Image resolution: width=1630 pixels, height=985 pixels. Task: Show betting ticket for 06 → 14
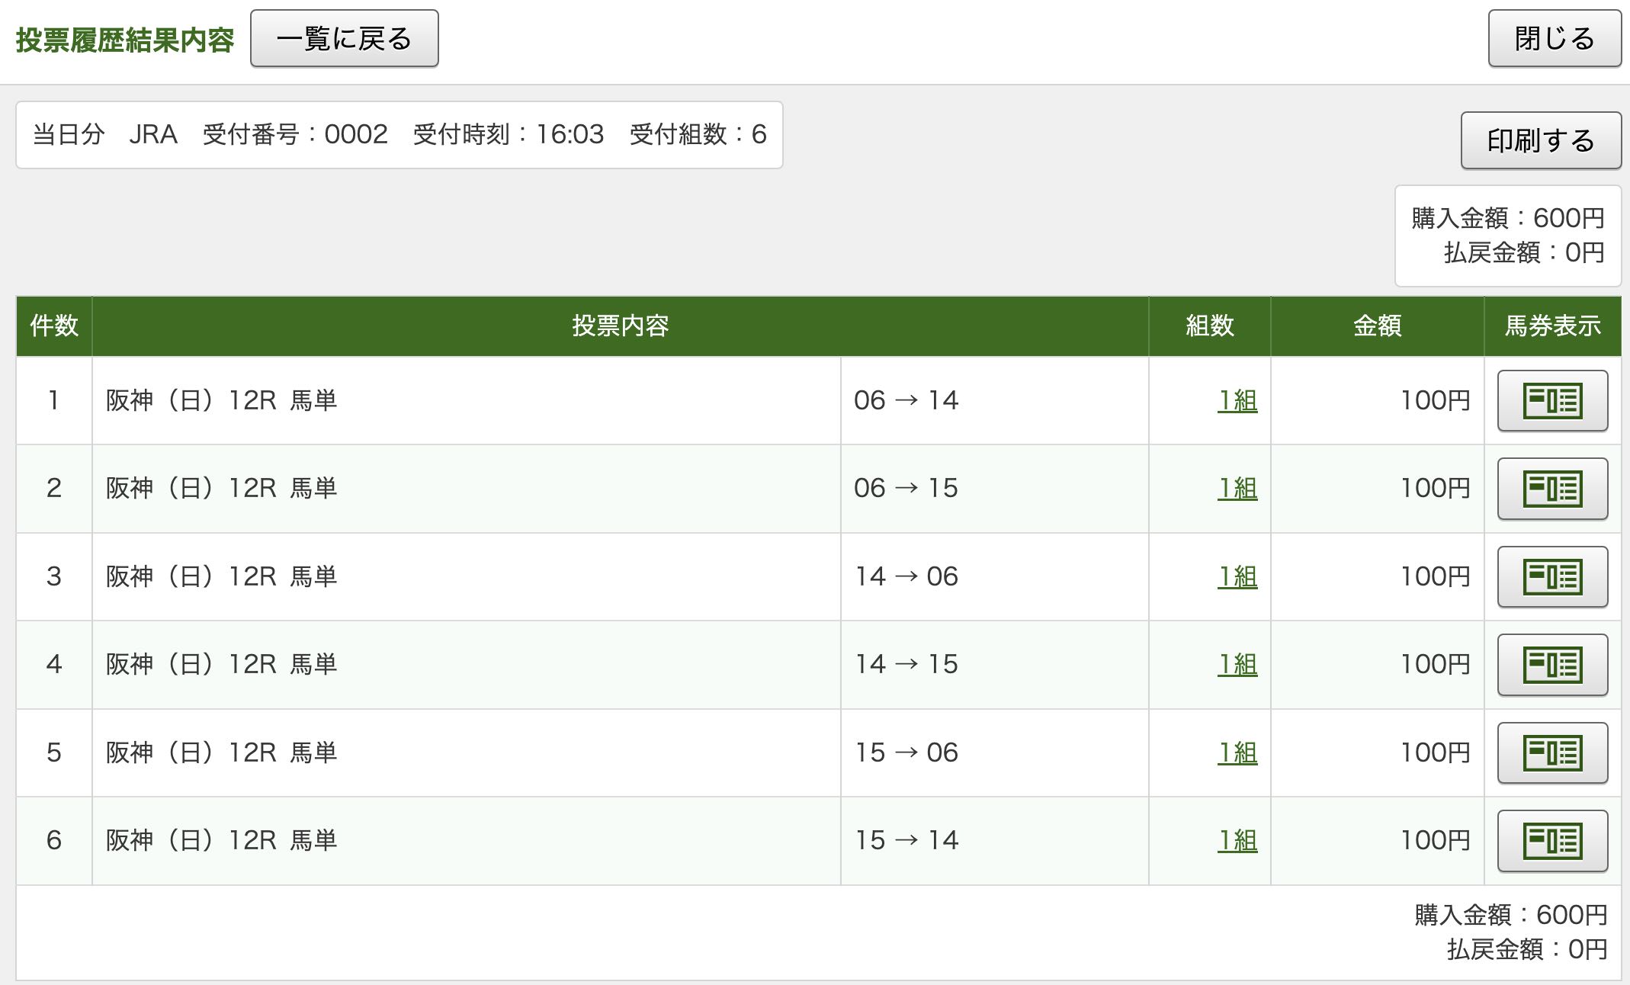tap(1552, 401)
